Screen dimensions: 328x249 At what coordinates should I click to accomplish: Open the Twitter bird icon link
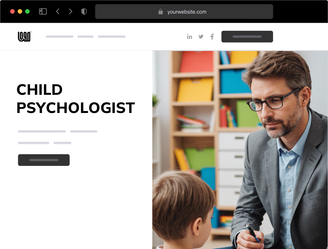201,37
